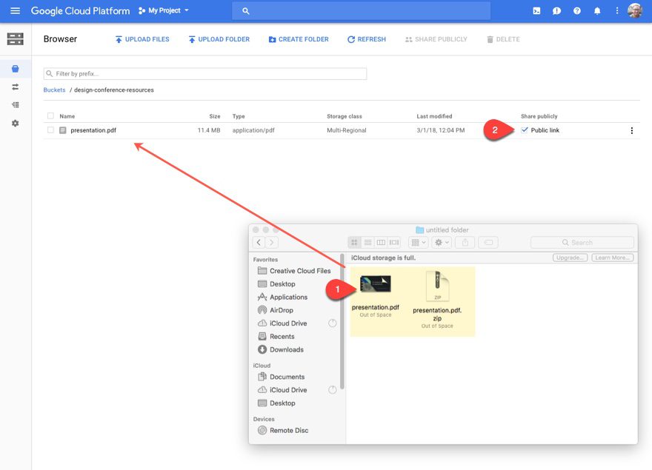Open the overflow menu for presentation.pdf

pos(632,130)
